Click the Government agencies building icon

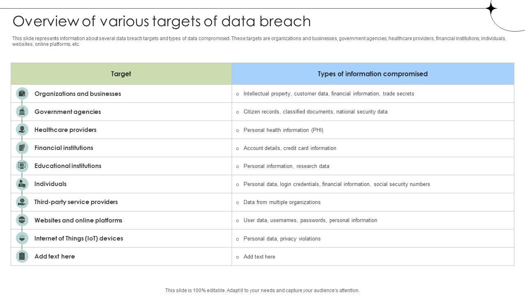click(22, 111)
